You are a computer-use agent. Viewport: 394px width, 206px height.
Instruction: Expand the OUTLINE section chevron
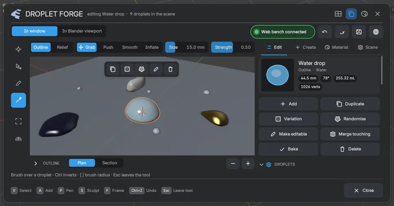click(35, 163)
